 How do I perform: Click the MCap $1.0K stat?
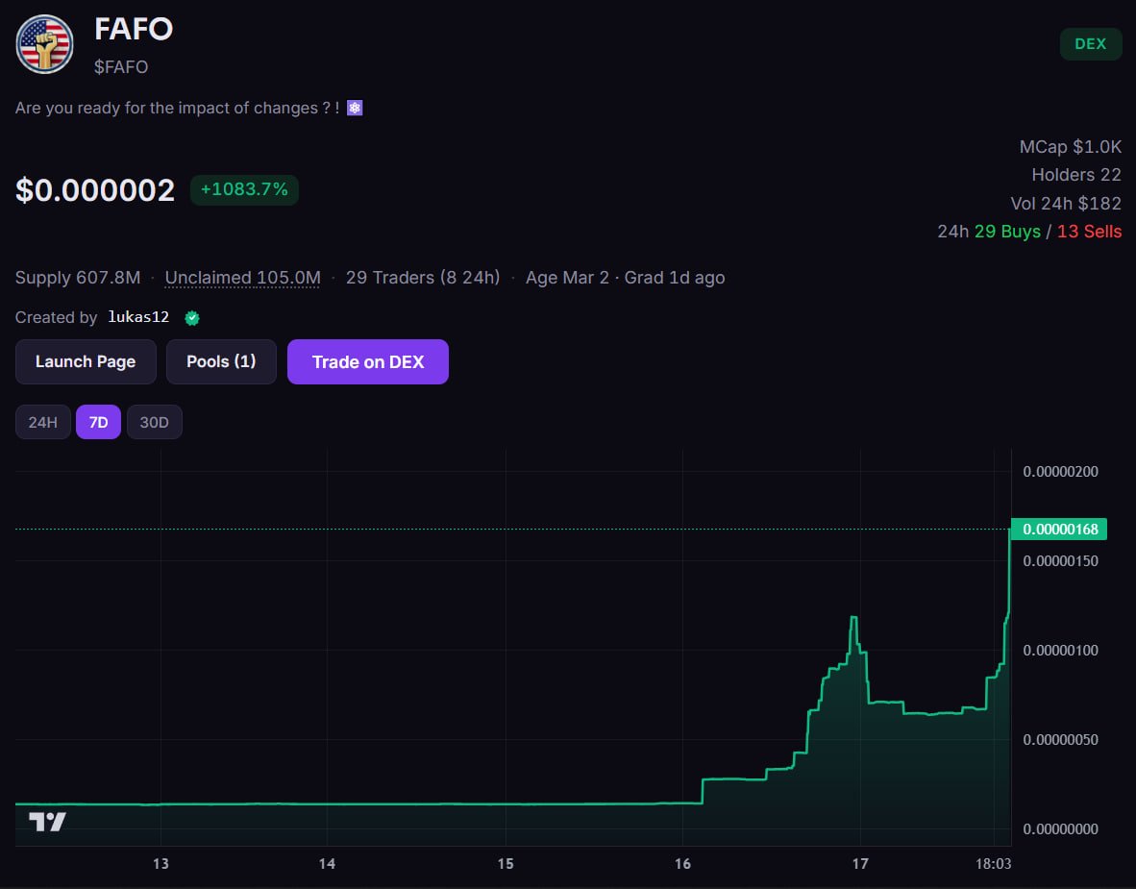[1070, 146]
